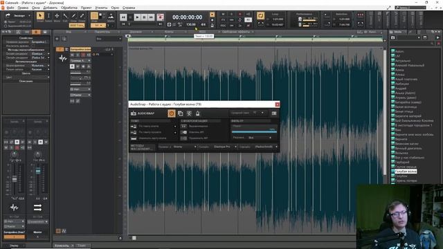Select the Erase tool
Screen dimensions: 443x249
tap(82, 16)
